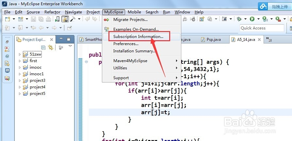The height and width of the screenshot is (141, 292).
Task: Open the Debug dropdown arrow
Action: click(245, 19)
